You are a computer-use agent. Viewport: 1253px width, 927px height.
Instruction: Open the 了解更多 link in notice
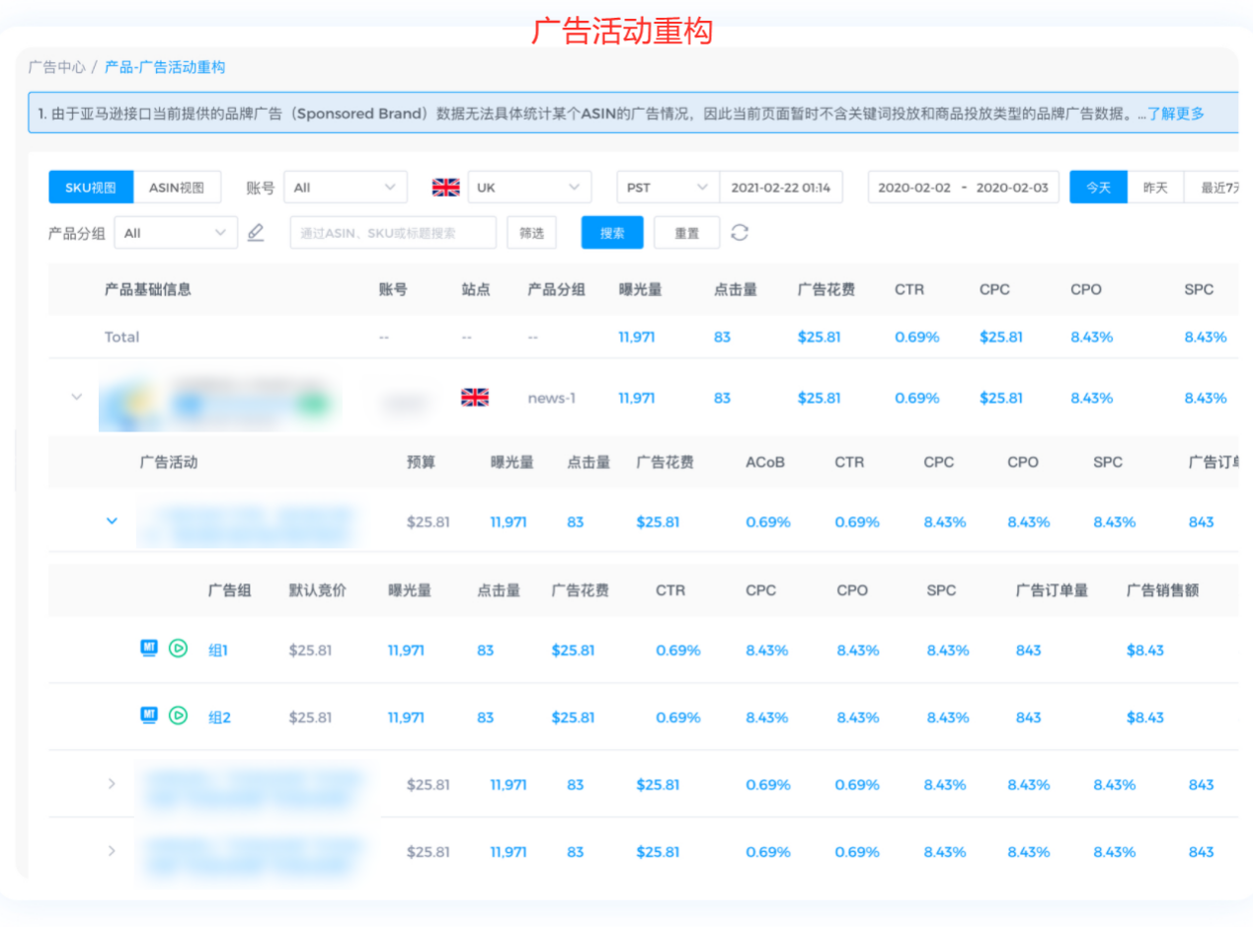pyautogui.click(x=1175, y=114)
